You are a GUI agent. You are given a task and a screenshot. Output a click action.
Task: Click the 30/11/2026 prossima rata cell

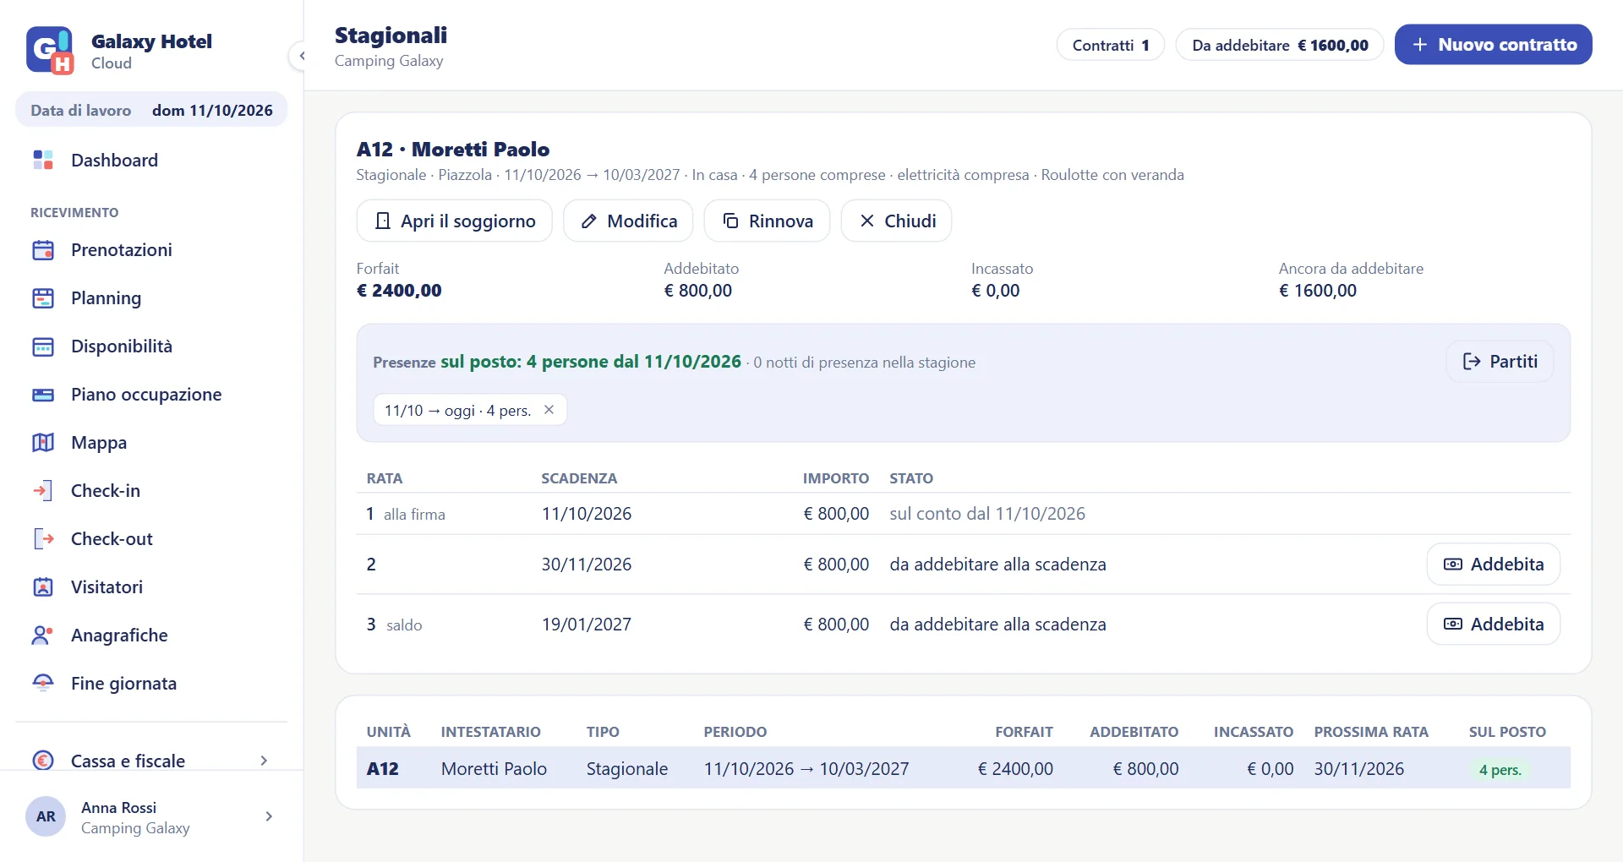click(1358, 769)
